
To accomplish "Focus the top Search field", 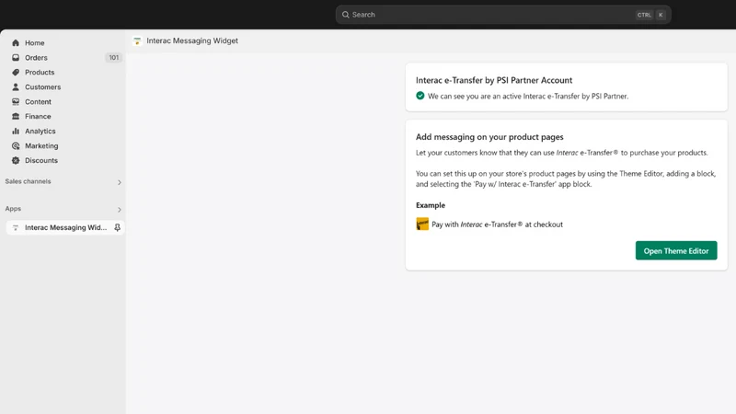I will tap(503, 15).
